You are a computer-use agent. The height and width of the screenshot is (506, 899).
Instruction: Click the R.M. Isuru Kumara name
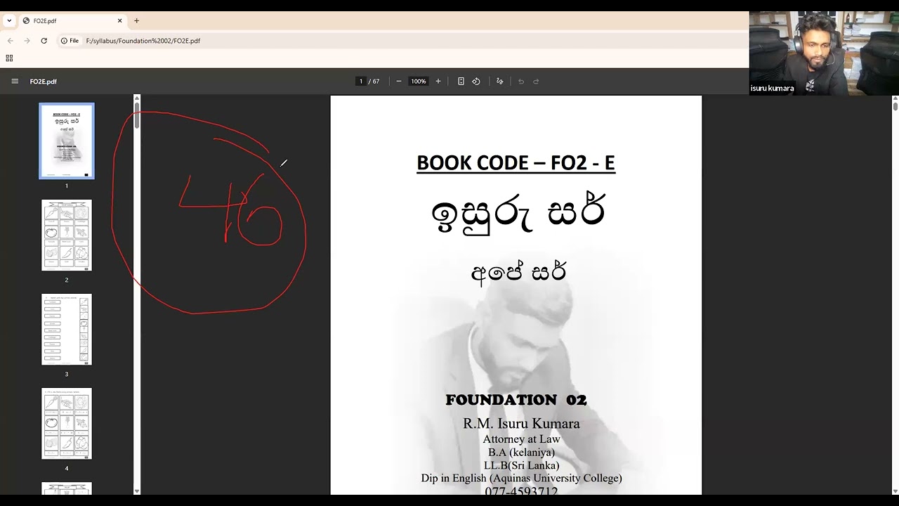521,424
